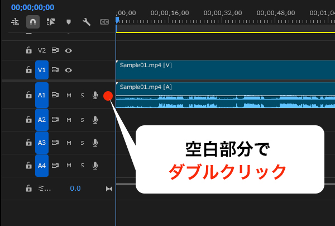
Task: Solo track A4
Action: click(82, 166)
